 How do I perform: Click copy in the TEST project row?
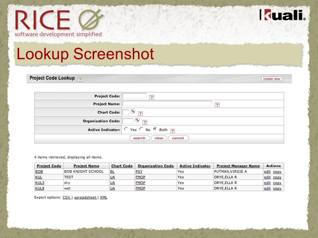pos(277,177)
